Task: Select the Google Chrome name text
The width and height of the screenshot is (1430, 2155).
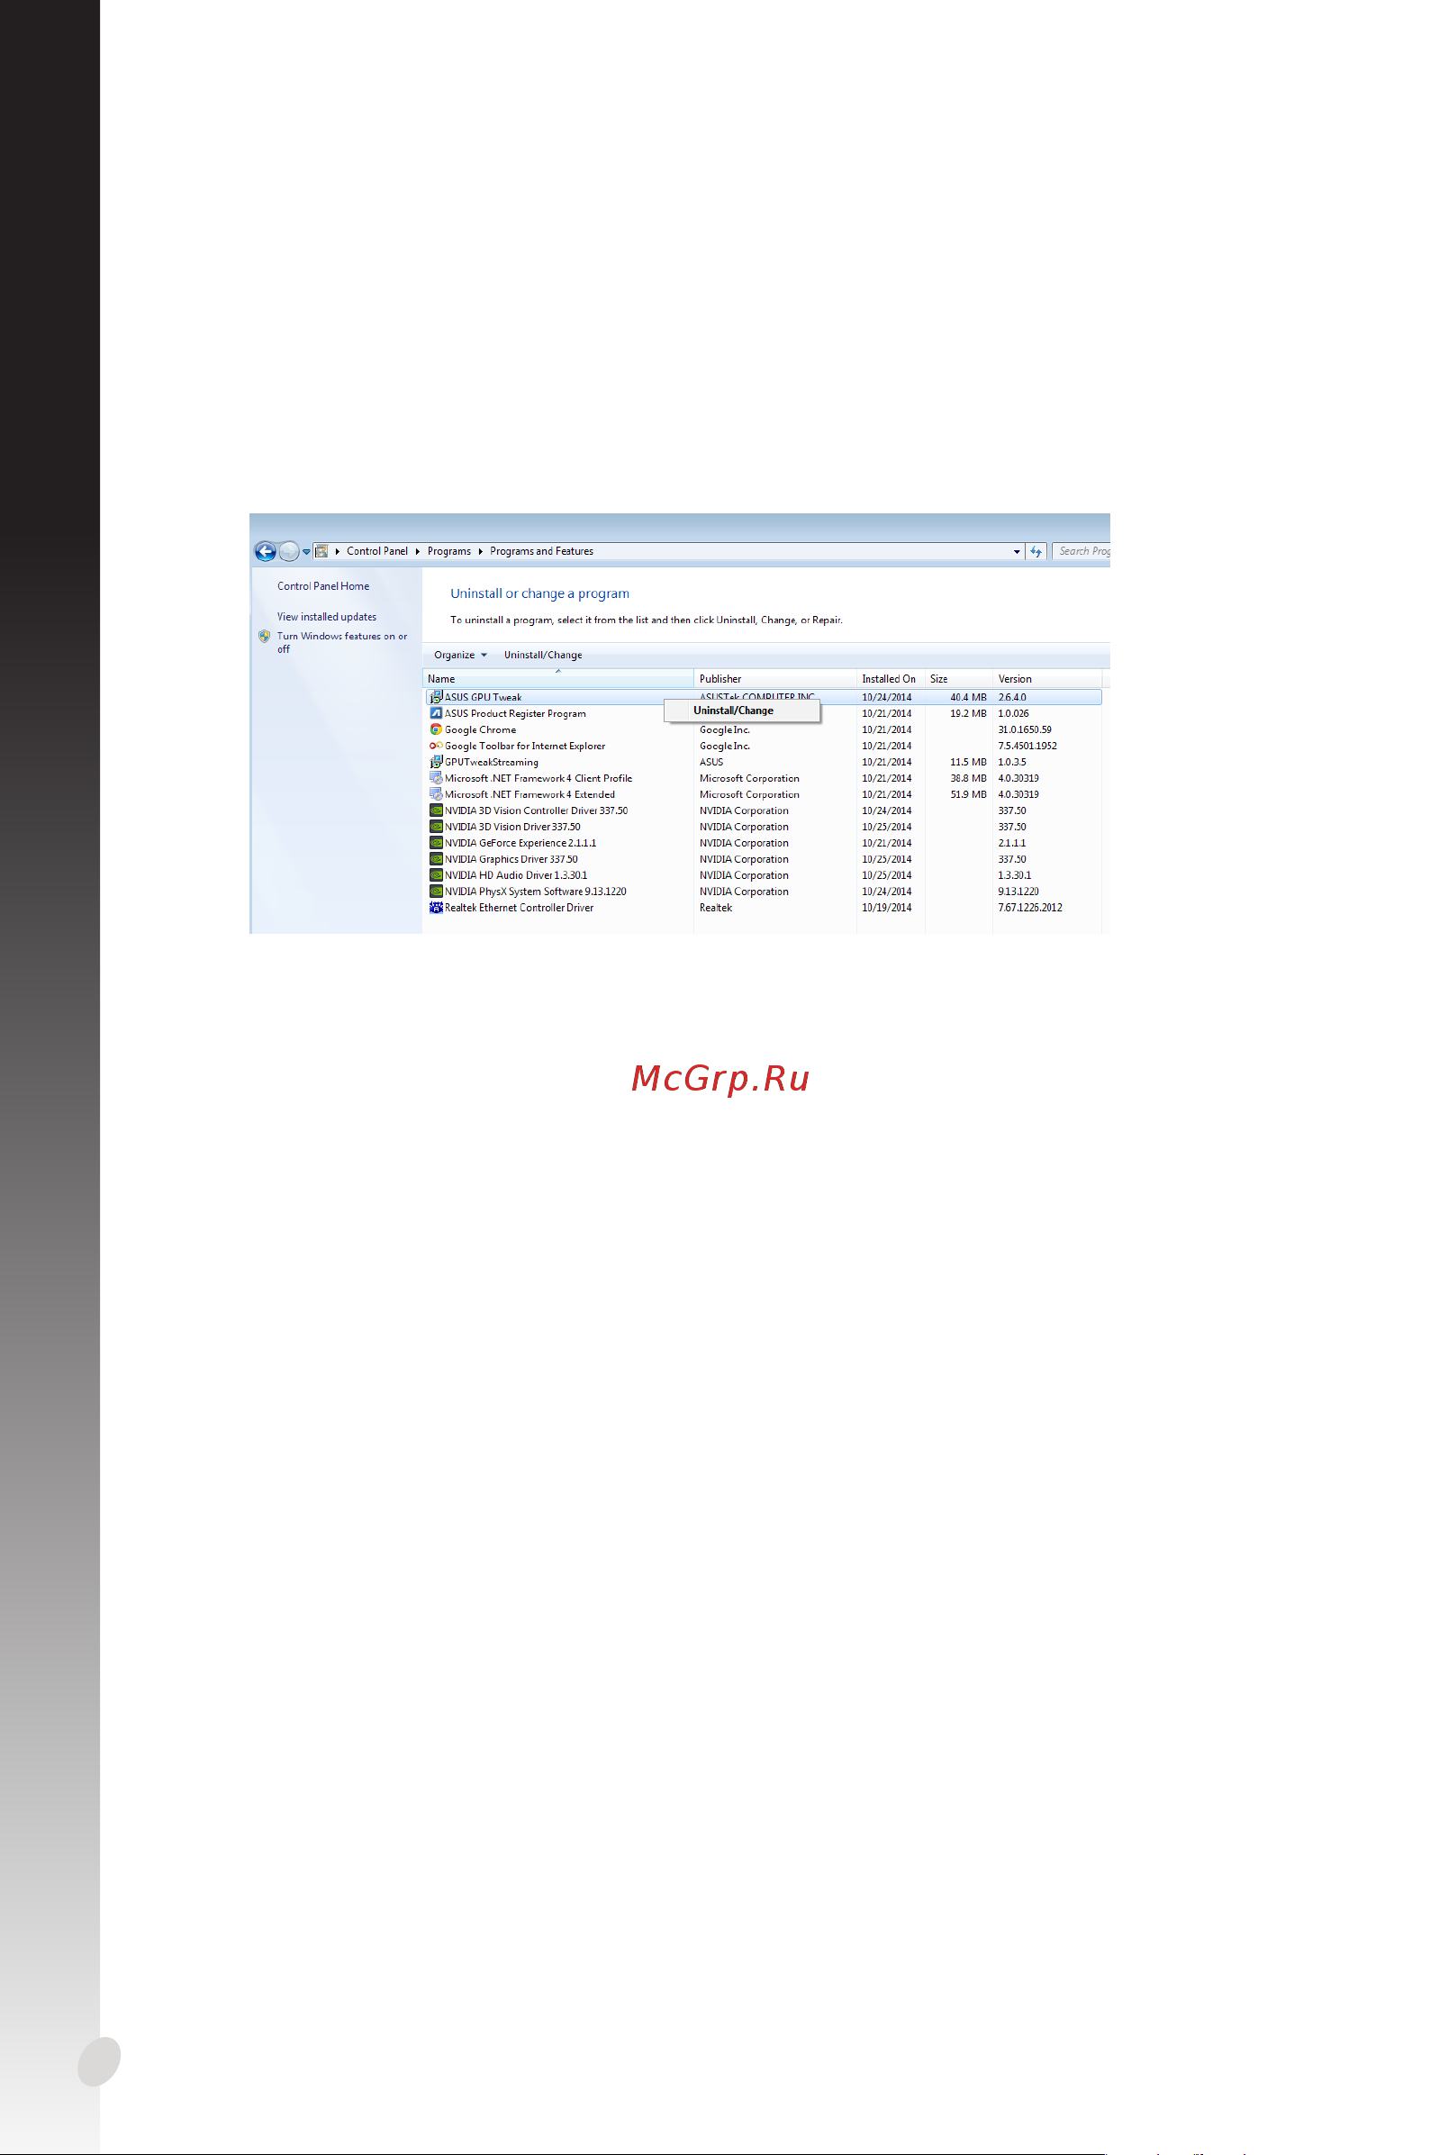Action: click(x=480, y=729)
